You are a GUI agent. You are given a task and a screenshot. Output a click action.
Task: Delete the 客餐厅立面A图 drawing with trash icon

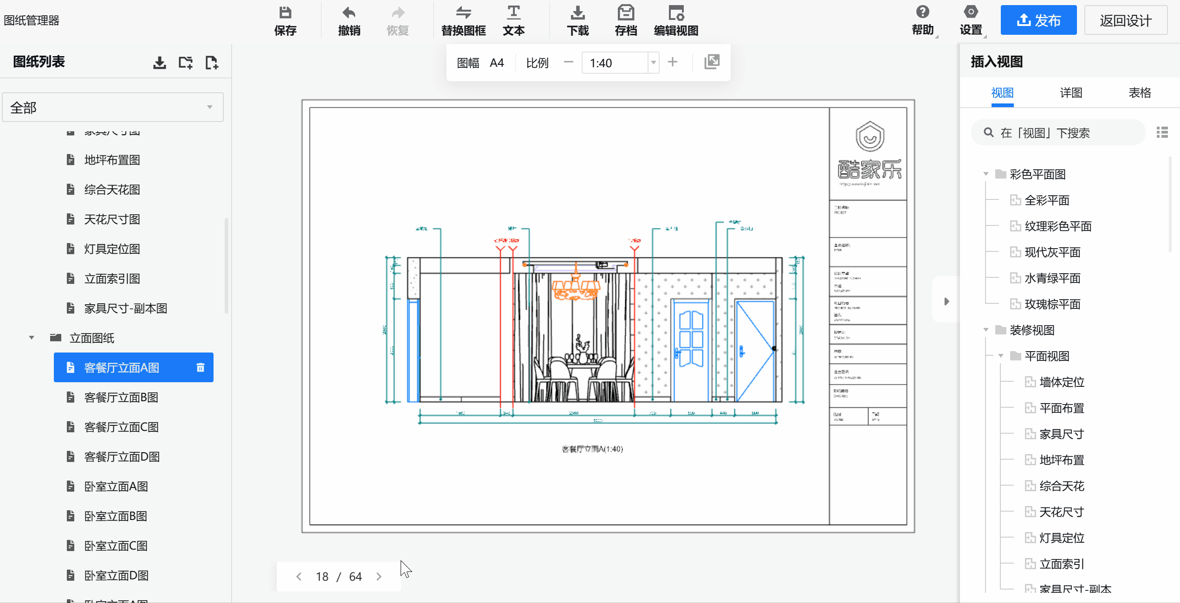tap(201, 367)
